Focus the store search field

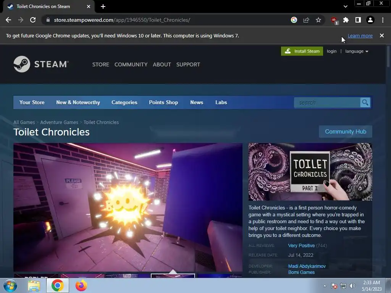pos(327,102)
